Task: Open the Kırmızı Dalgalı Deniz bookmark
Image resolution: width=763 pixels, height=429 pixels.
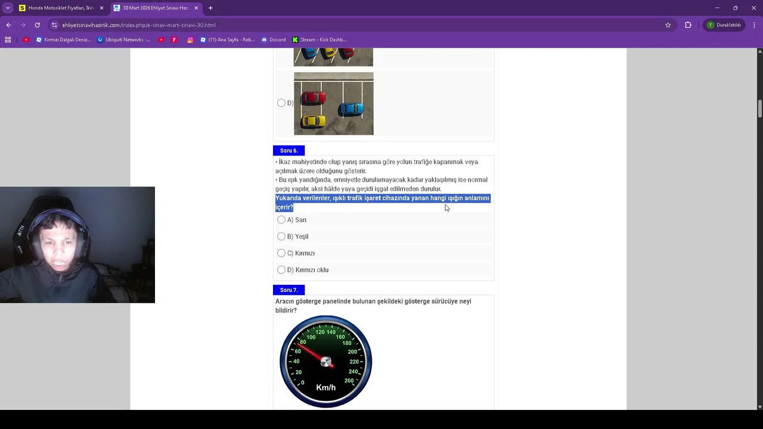Action: (x=63, y=40)
